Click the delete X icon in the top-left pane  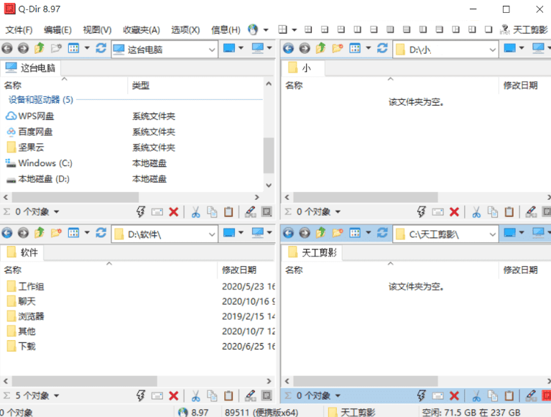point(174,211)
